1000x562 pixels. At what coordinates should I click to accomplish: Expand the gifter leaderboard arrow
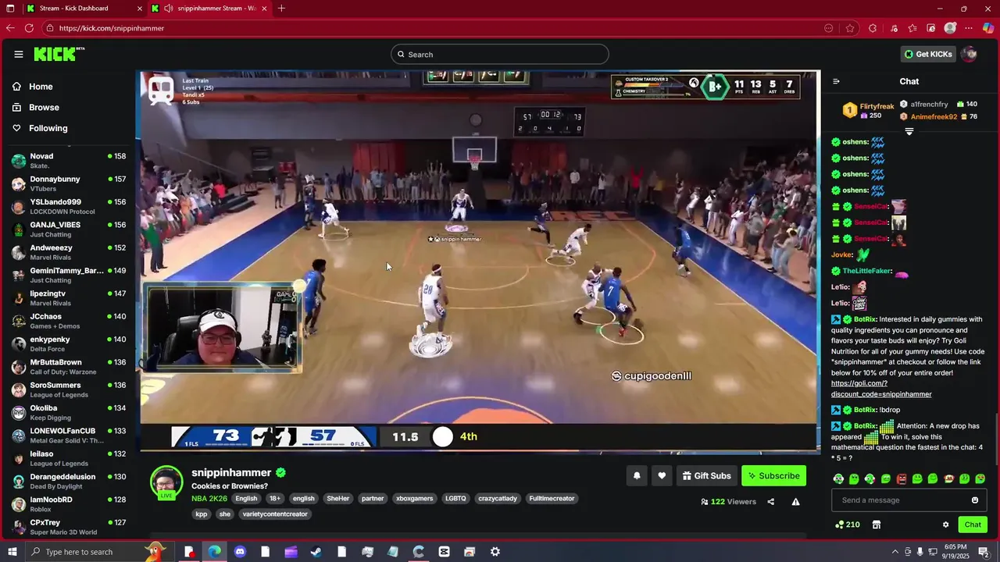click(909, 132)
